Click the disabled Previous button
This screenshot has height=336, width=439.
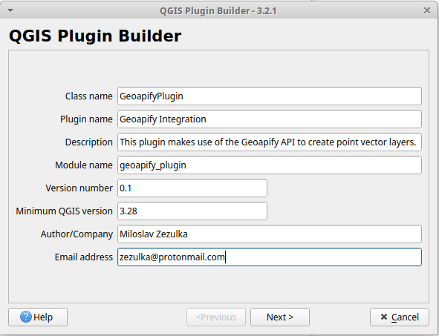[x=216, y=317]
